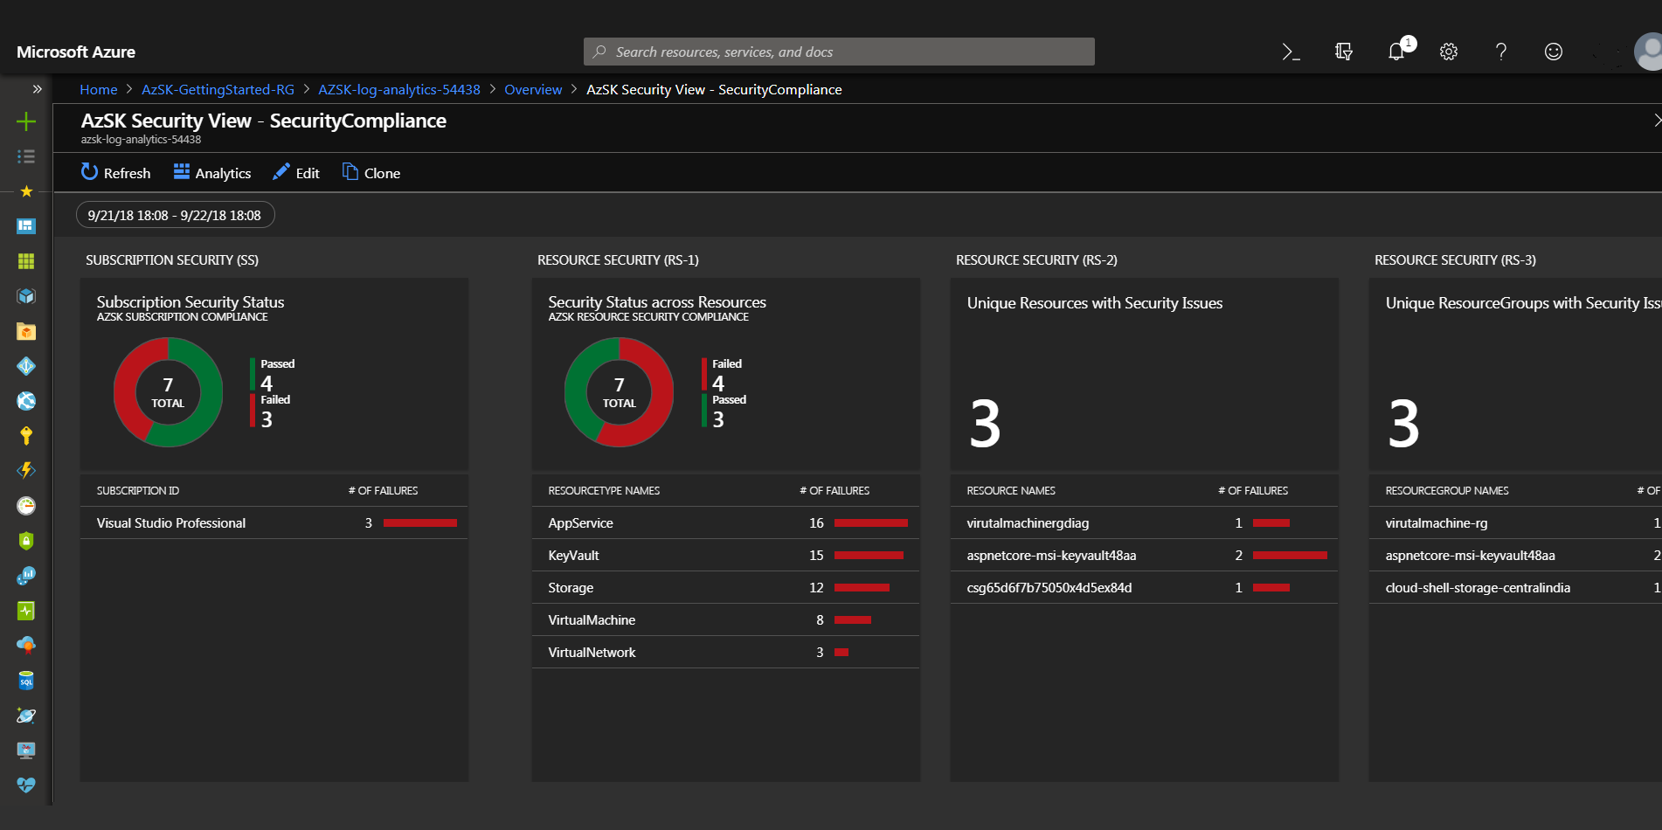
Task: Open Security Center green shield icon
Action: pyautogui.click(x=26, y=541)
